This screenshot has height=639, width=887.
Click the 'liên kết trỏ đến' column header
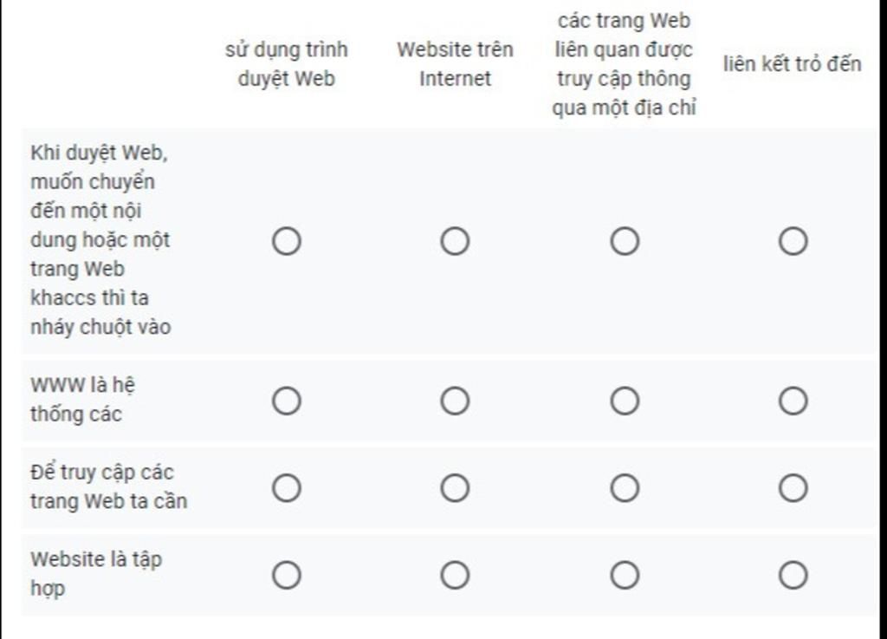pos(792,64)
